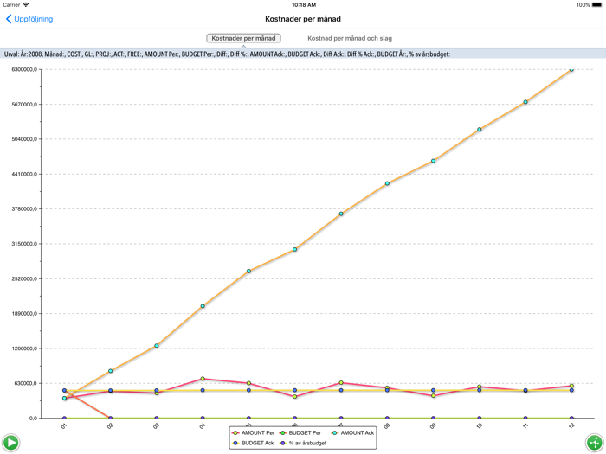Viewport: 606px width, 454px height.
Task: Tap BUDGET Ack data point for month 04
Action: (x=203, y=391)
